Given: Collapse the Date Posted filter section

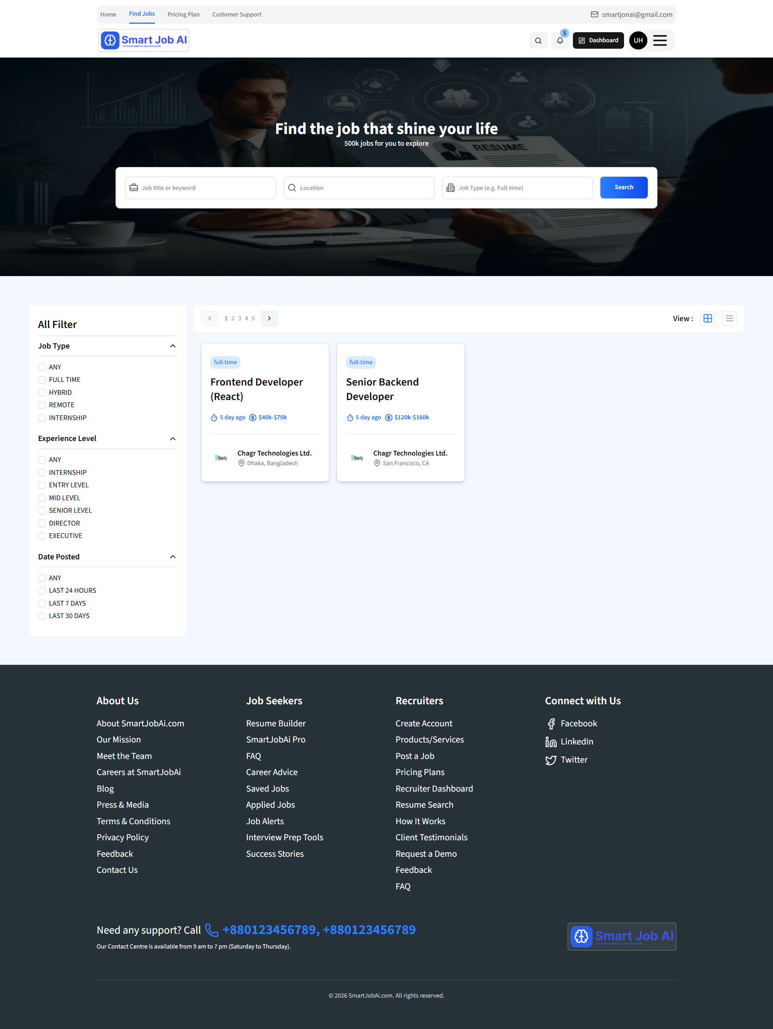Looking at the screenshot, I should (x=173, y=557).
